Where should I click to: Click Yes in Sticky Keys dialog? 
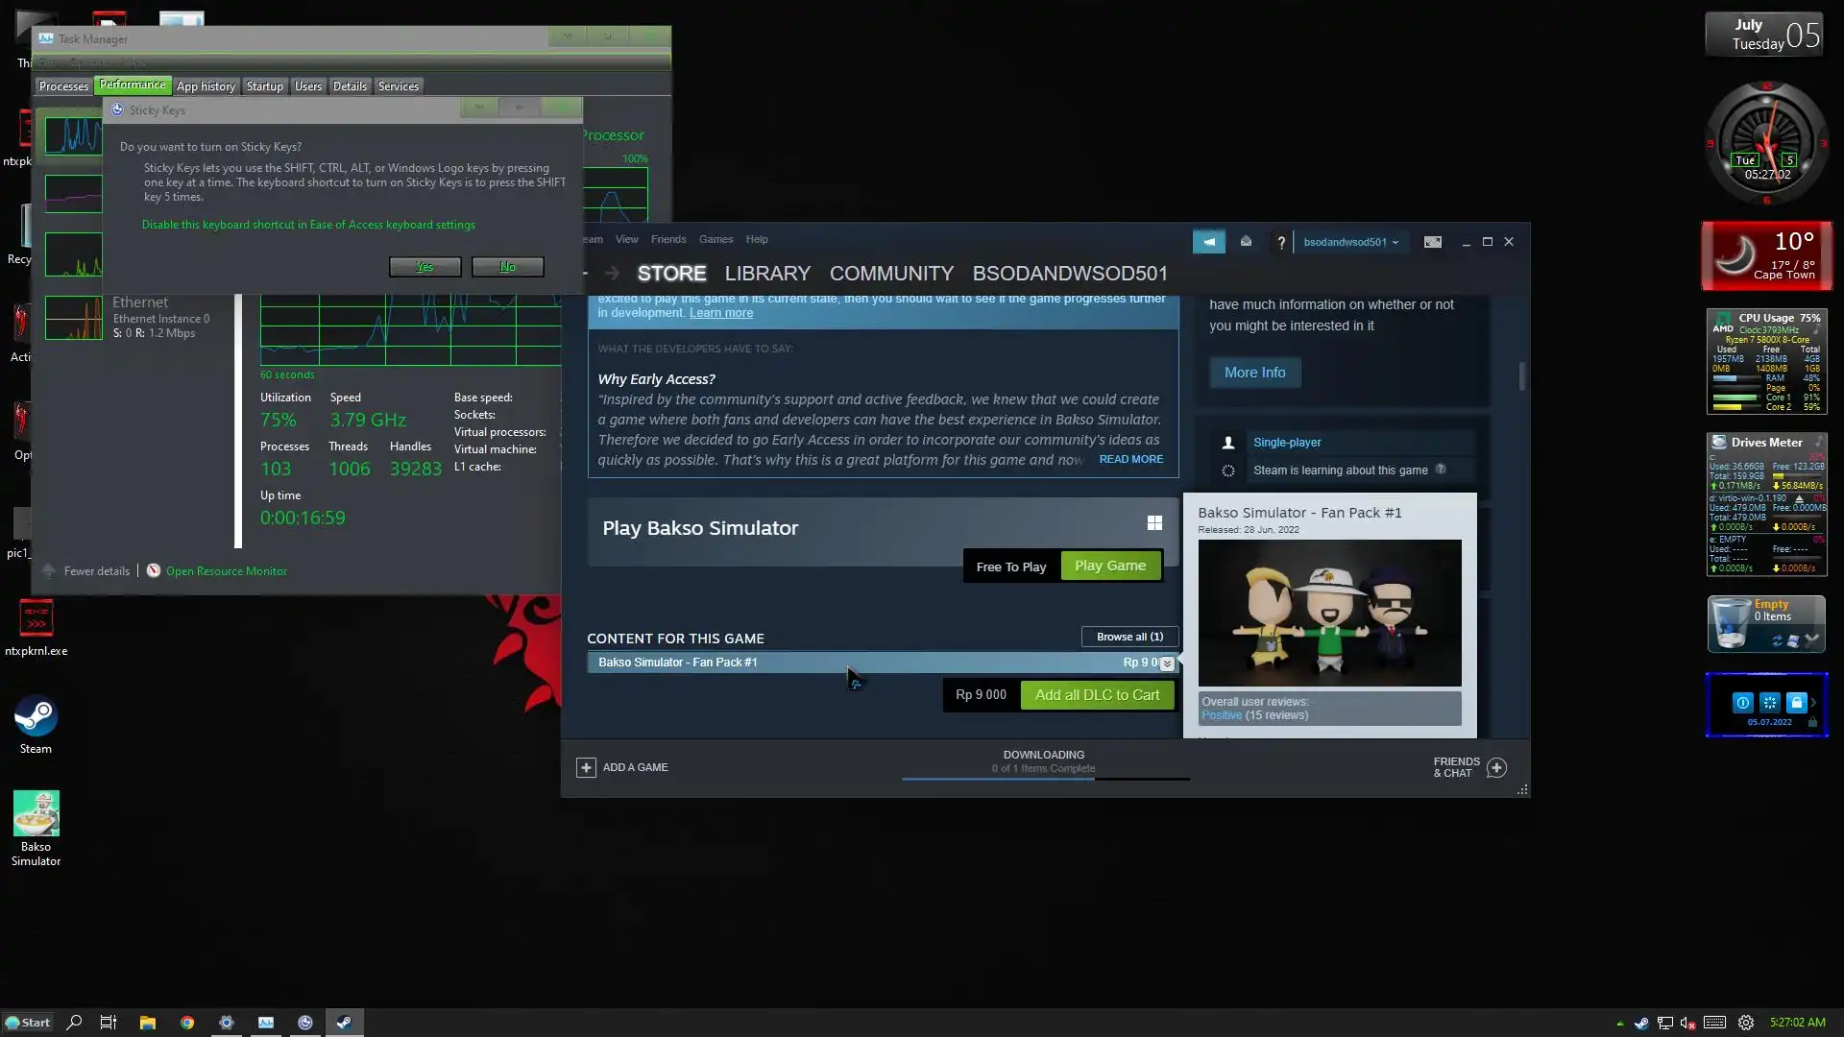tap(425, 267)
